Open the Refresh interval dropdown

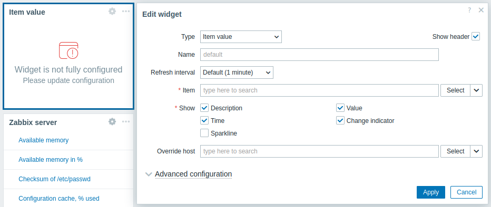pyautogui.click(x=237, y=73)
